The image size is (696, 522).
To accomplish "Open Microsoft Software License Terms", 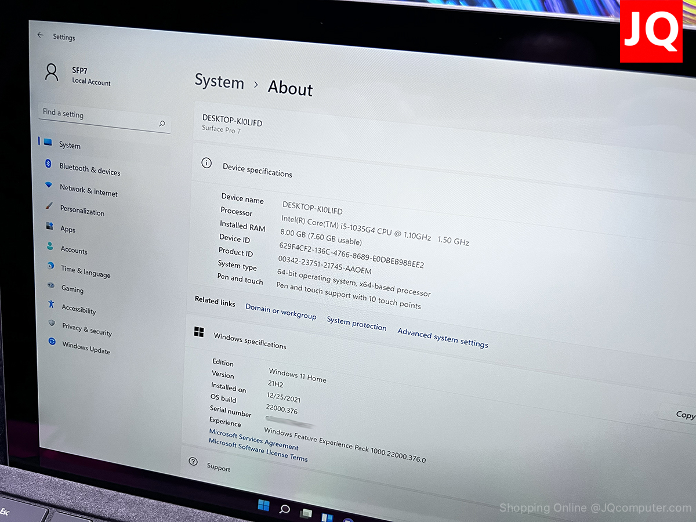I will click(x=258, y=449).
